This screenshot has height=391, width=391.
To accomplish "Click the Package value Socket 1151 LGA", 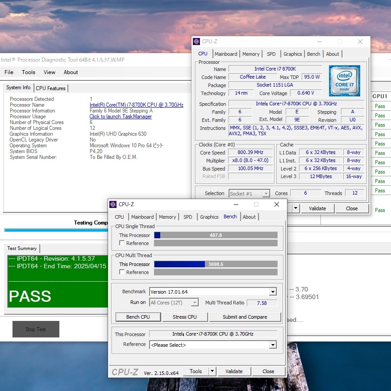I will coord(275,85).
